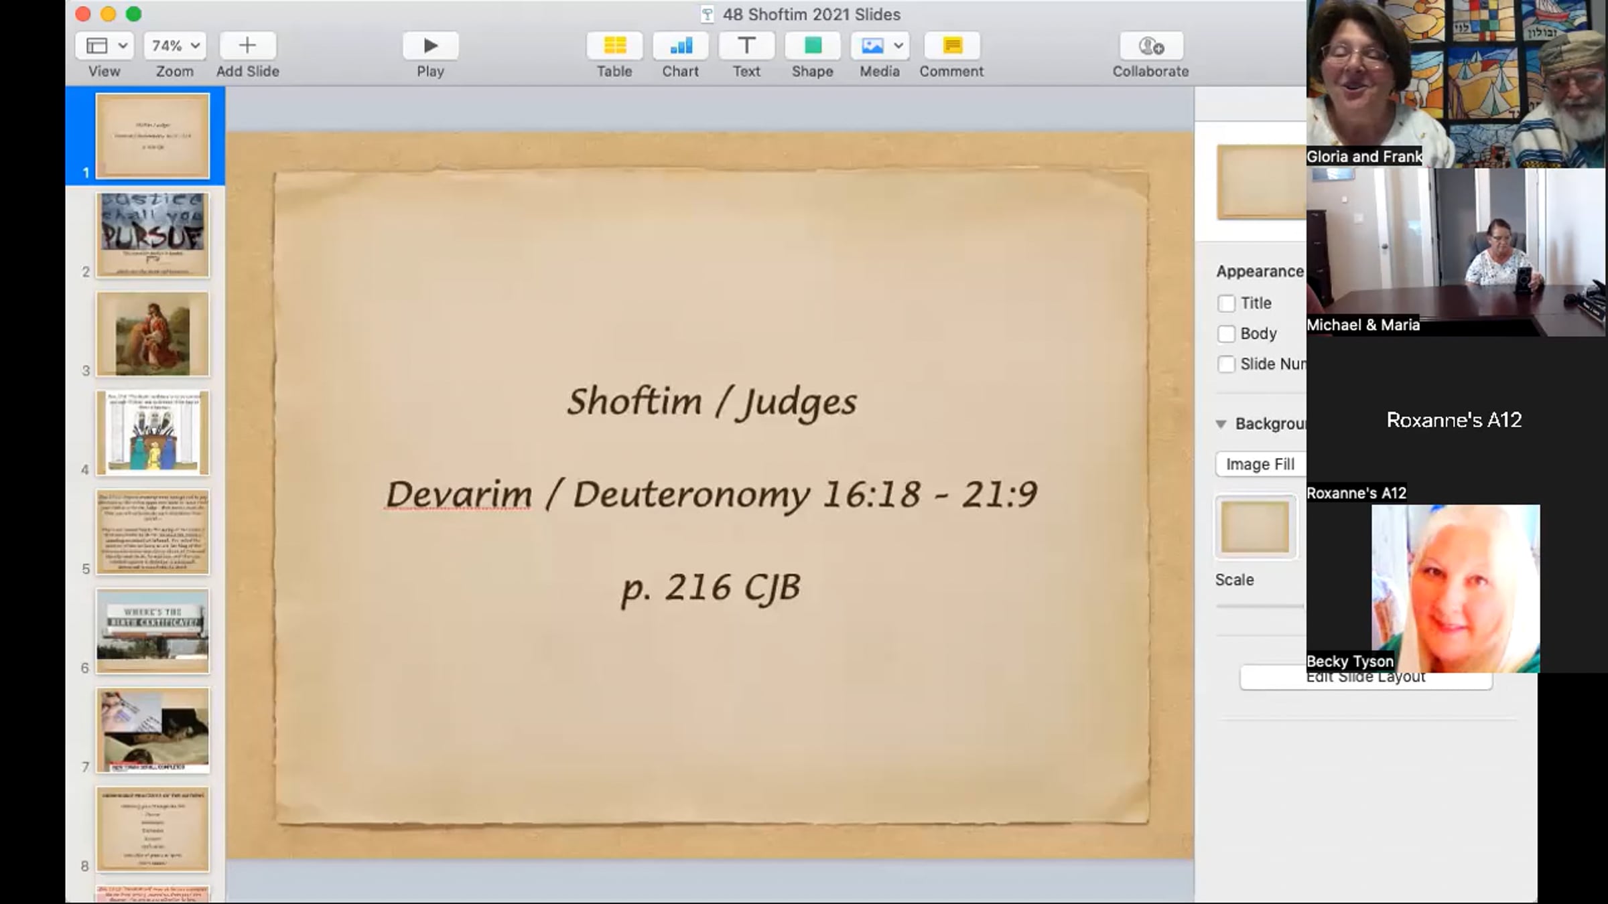The height and width of the screenshot is (904, 1608).
Task: Insert a Table from toolbar
Action: pos(614,46)
